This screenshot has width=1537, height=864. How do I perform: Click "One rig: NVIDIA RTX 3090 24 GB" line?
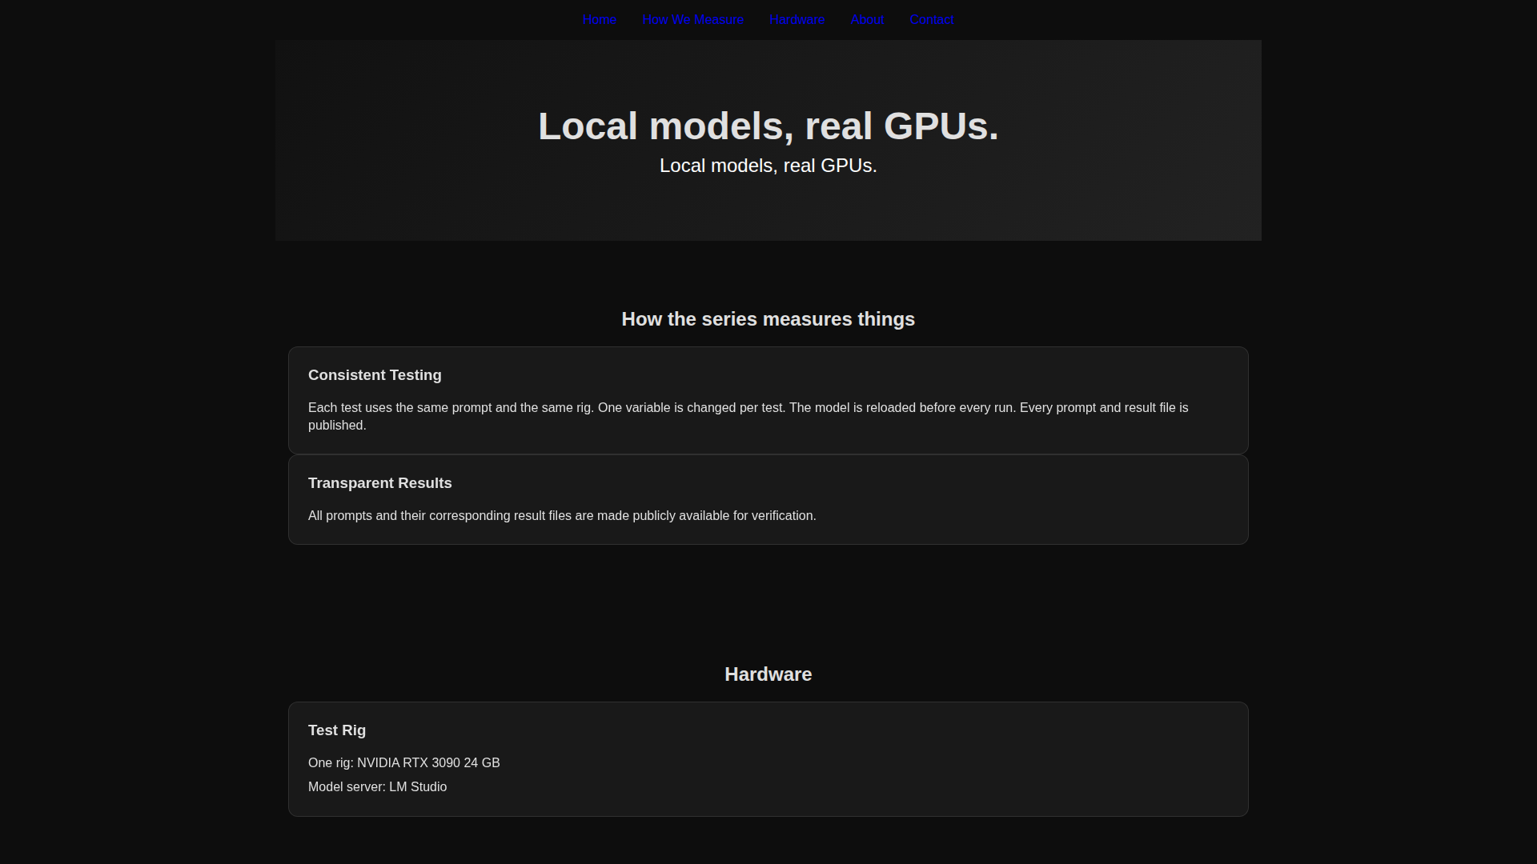(404, 763)
